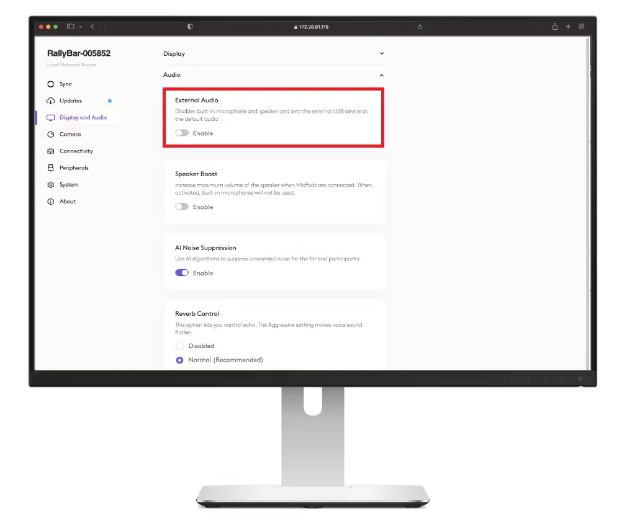Open the browser sidebar dropdown arrow
Viewport: 622px width, 526px height.
pos(81,27)
